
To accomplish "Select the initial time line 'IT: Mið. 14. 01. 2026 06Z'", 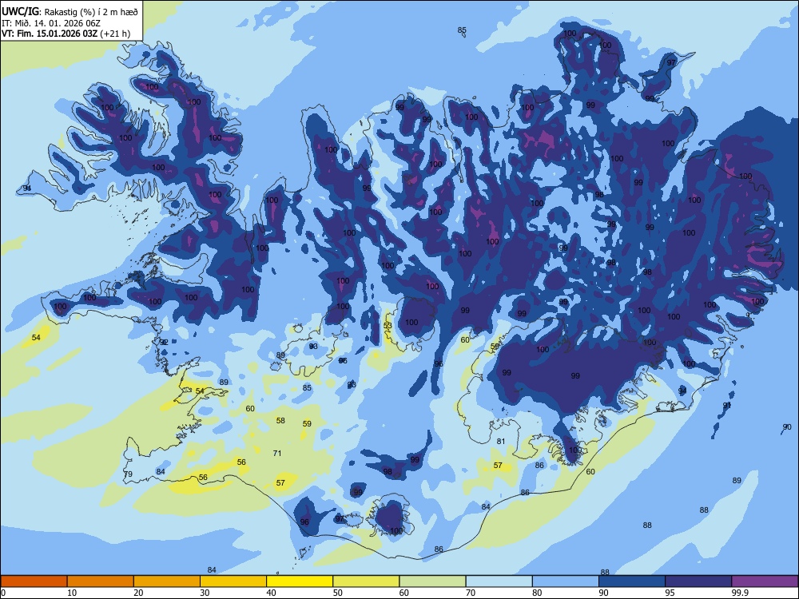I will pos(51,23).
